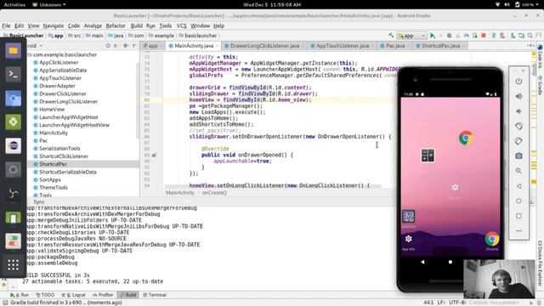544x306 pixels.
Task: Click the emulator zoom magnifier icon
Action: point(518,171)
